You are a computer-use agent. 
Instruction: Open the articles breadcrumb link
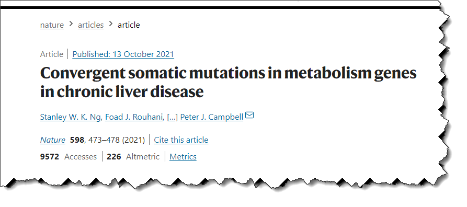[91, 25]
